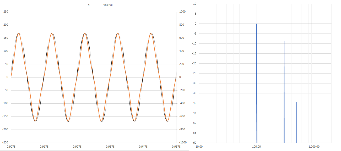Screen dimensions: 341x151
Task: Select the 0.9378 time axis label
Action: (x=110, y=147)
